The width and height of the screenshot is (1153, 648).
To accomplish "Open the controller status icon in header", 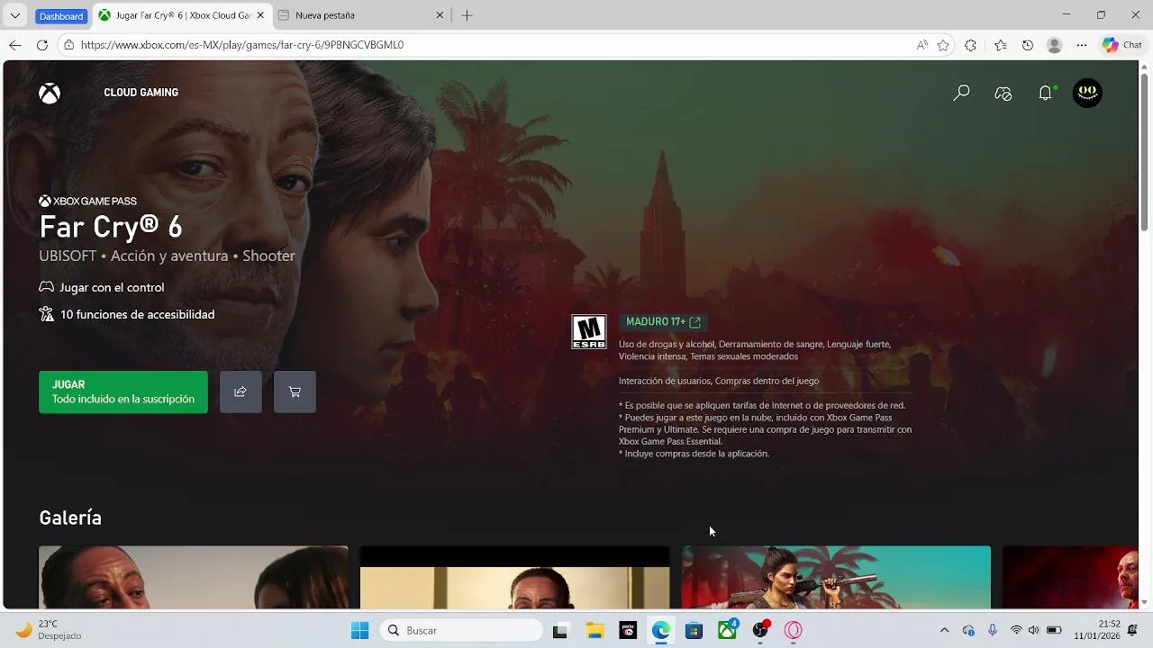I will (x=1003, y=94).
